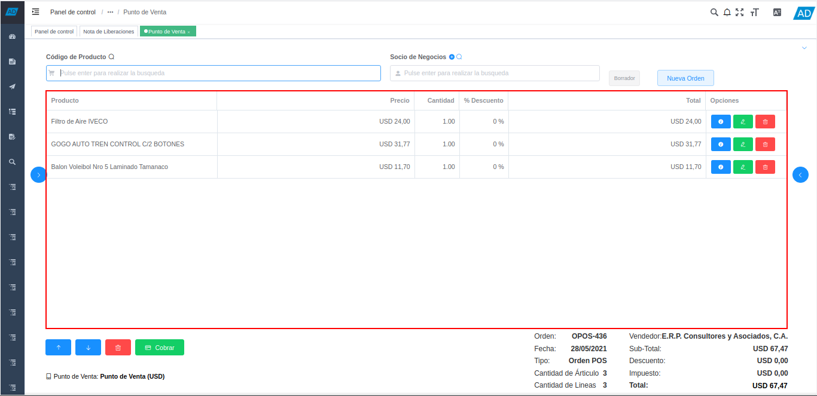
Task: Switch to Panel de control tab
Action: tap(54, 32)
